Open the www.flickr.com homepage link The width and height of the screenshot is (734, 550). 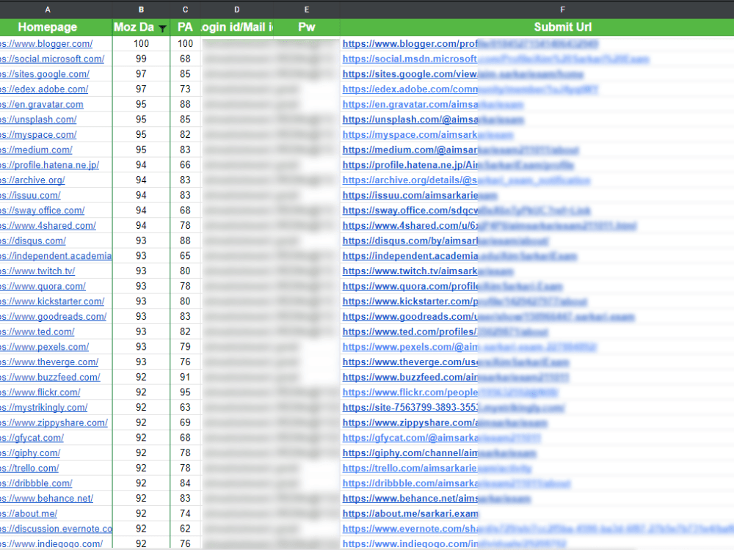coord(40,392)
